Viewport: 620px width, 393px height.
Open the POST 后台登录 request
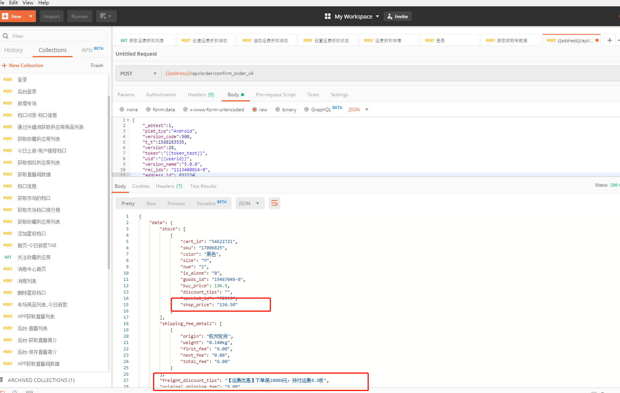[x=54, y=92]
